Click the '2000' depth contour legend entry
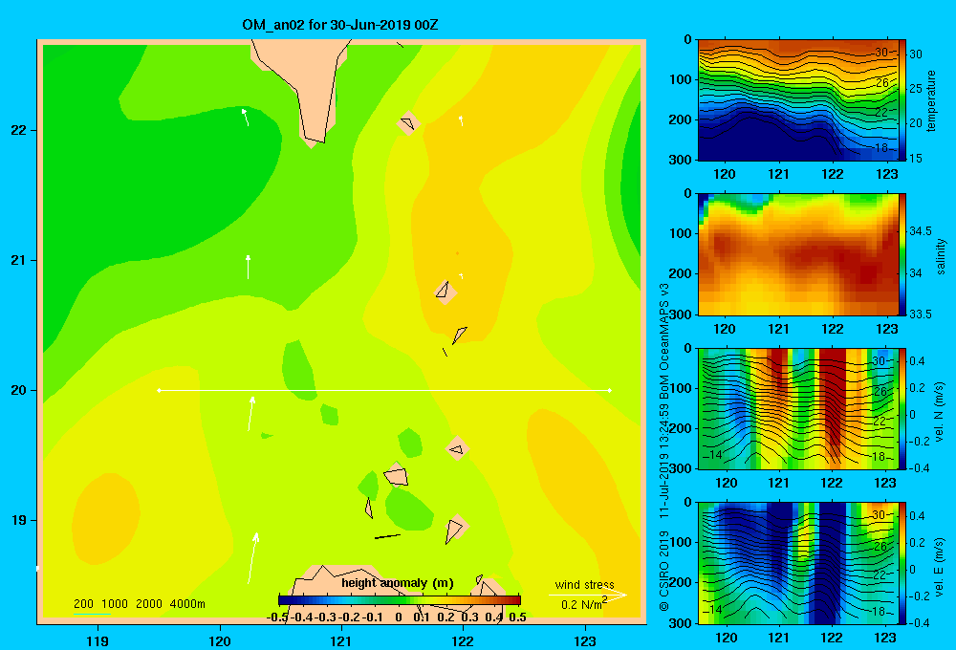 click(149, 604)
